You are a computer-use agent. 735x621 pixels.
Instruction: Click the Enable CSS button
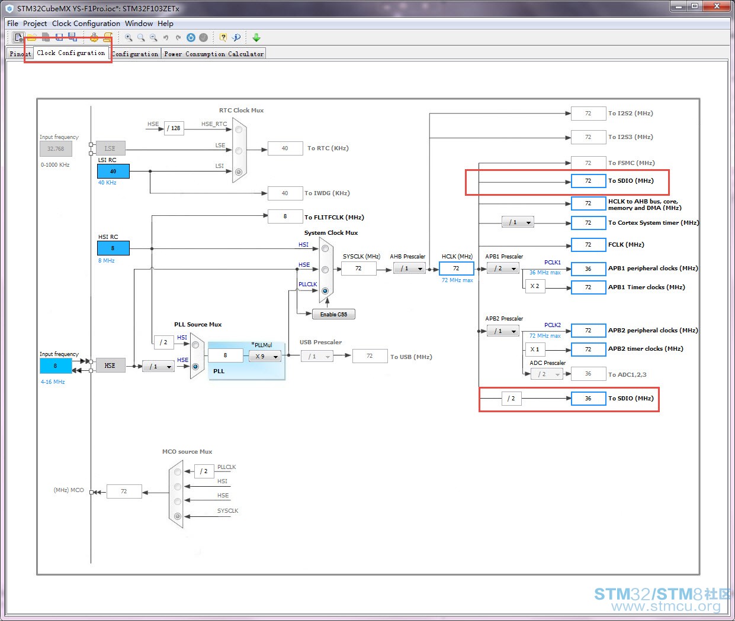tap(333, 314)
